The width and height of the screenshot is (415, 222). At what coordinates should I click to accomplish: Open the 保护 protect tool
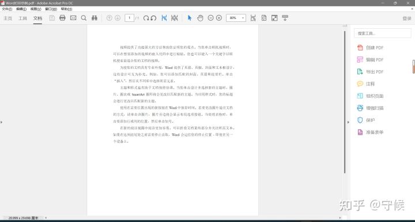[x=366, y=120]
